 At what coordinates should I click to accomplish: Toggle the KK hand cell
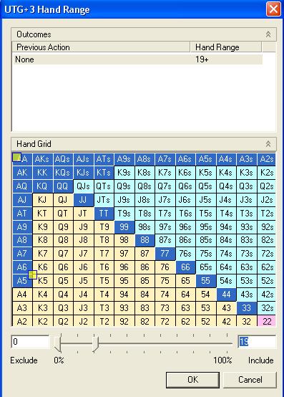tap(43, 173)
